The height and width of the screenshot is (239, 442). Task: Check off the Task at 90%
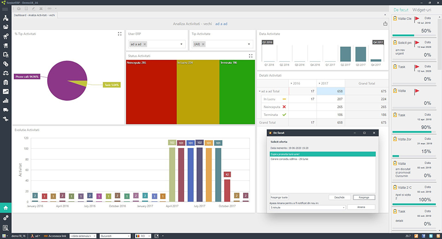coord(395,115)
